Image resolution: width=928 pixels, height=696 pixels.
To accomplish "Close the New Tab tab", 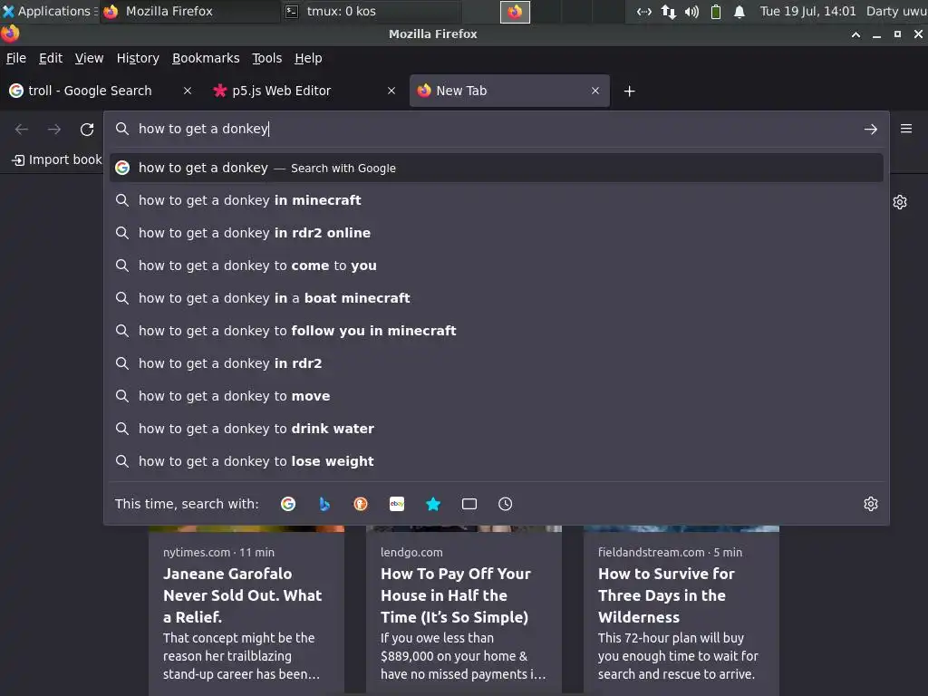I will [x=595, y=91].
